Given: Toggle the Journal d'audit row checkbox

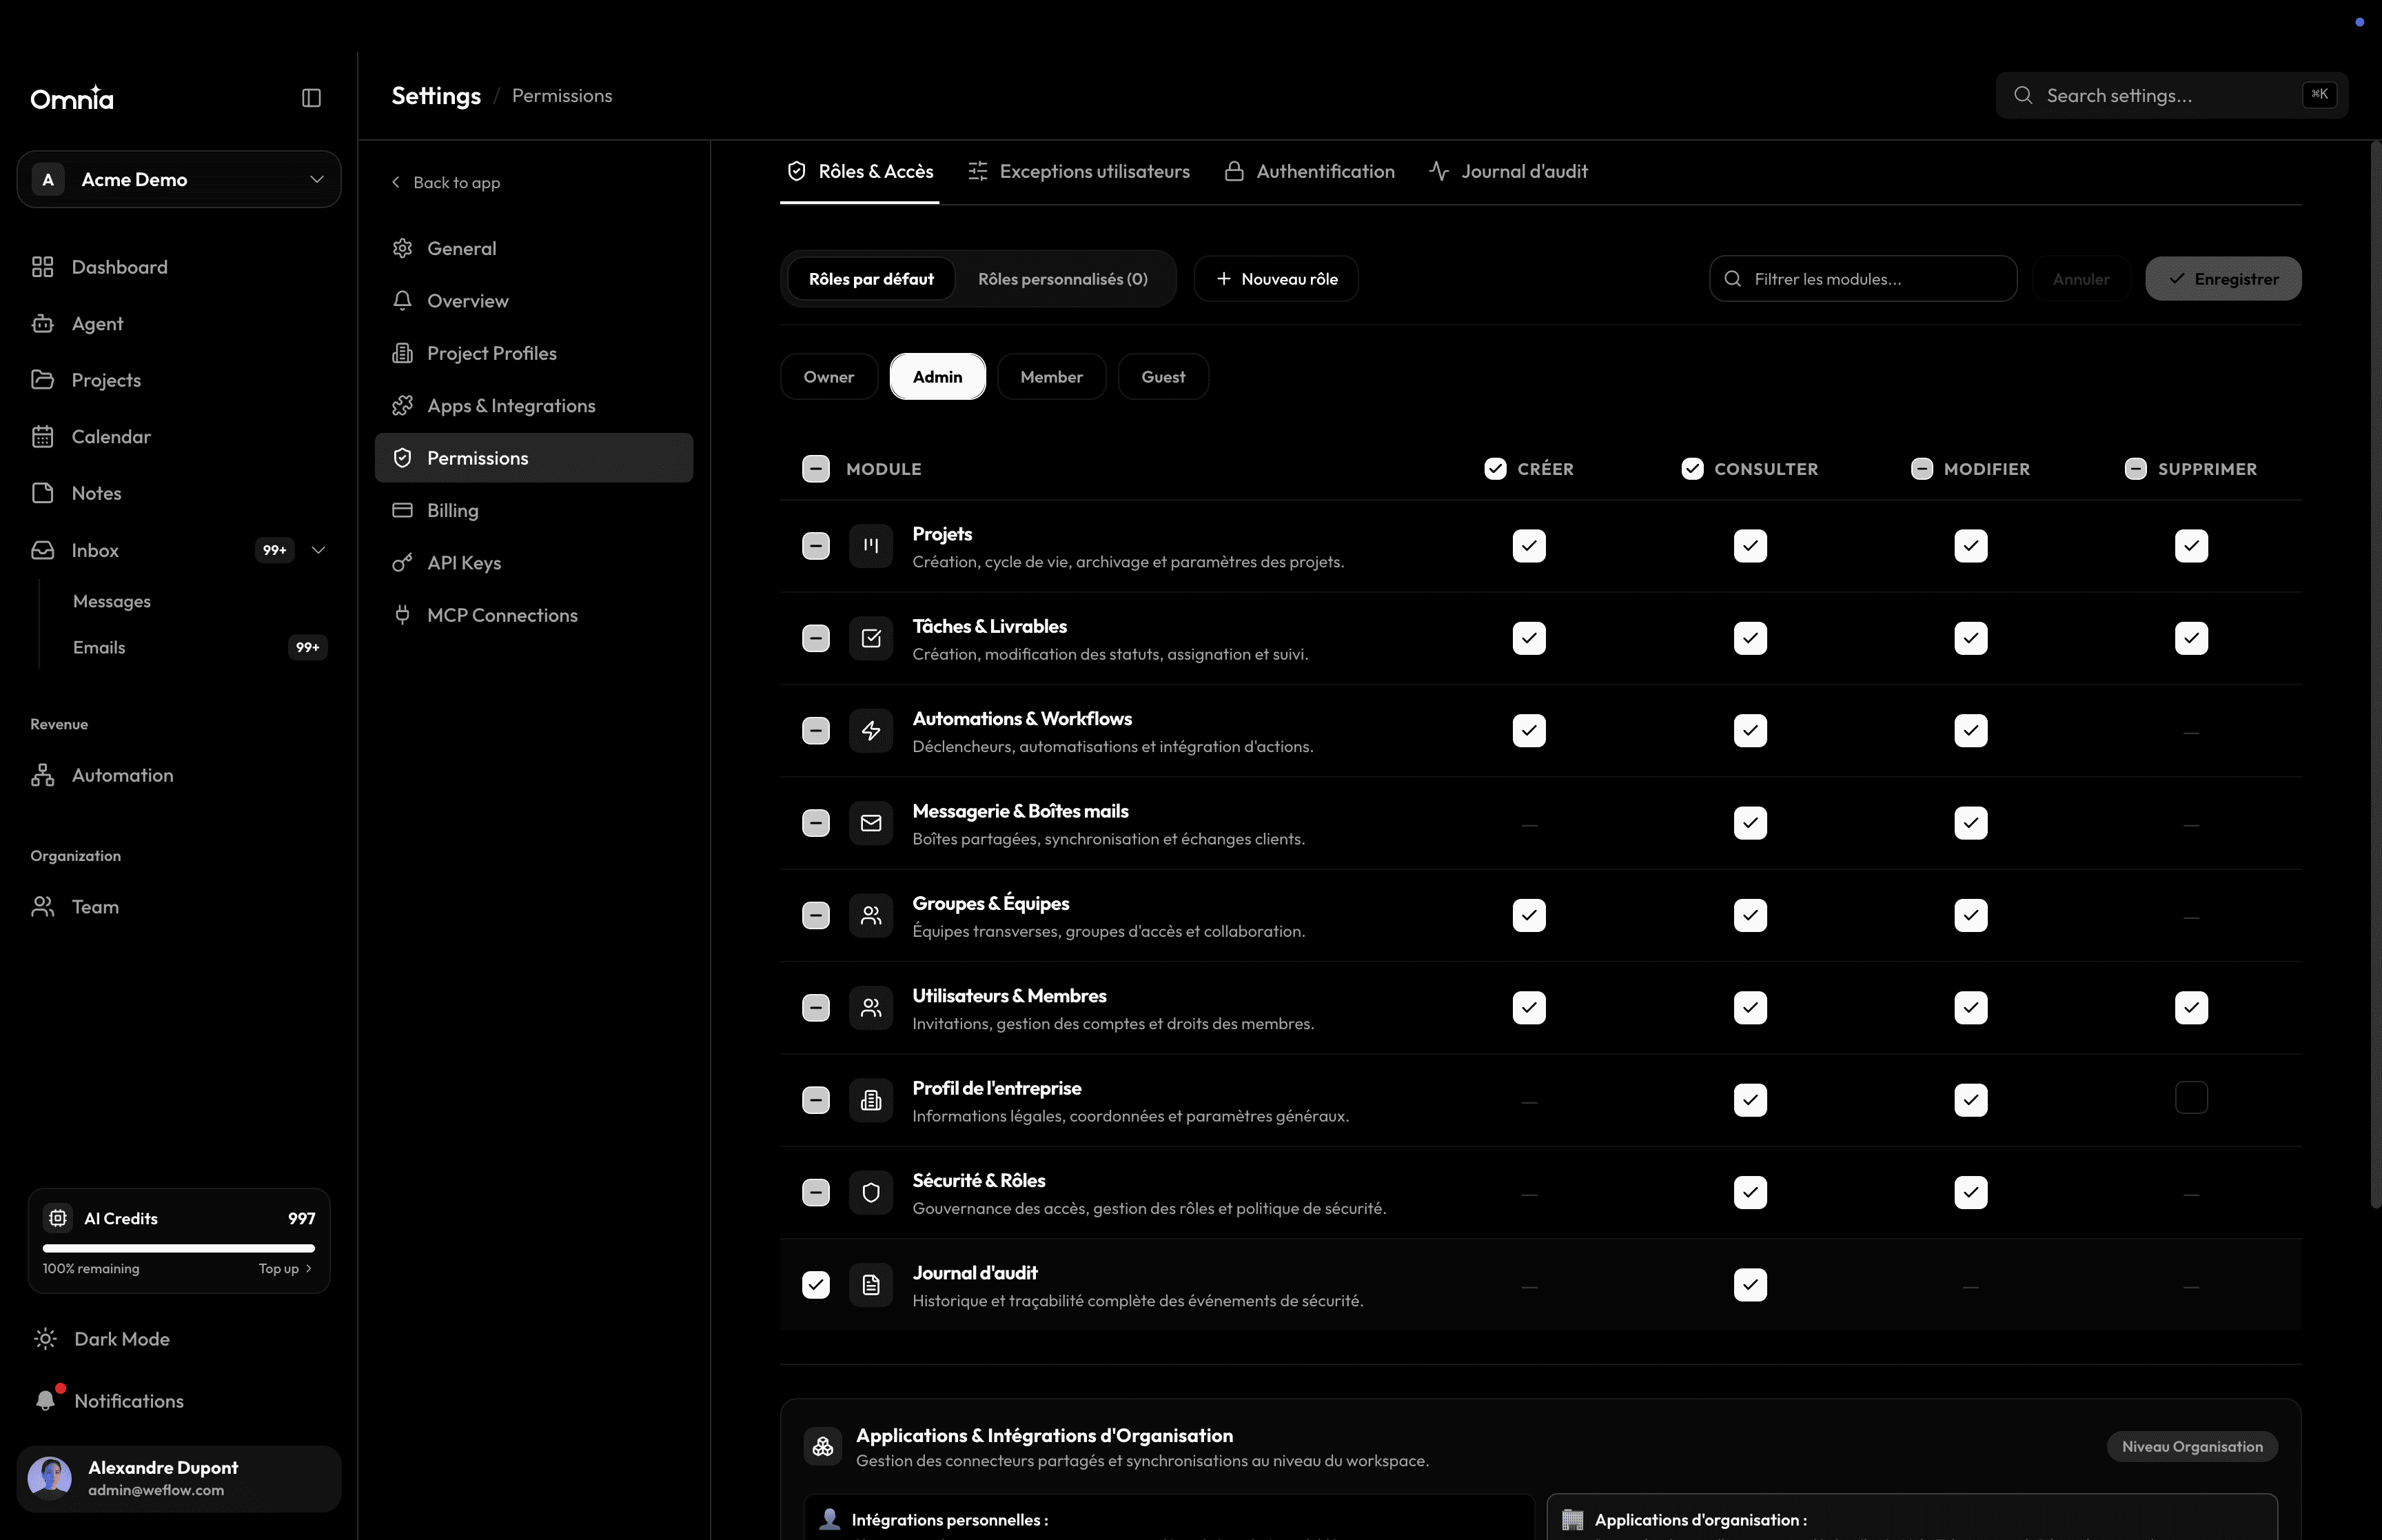Looking at the screenshot, I should [x=815, y=1285].
